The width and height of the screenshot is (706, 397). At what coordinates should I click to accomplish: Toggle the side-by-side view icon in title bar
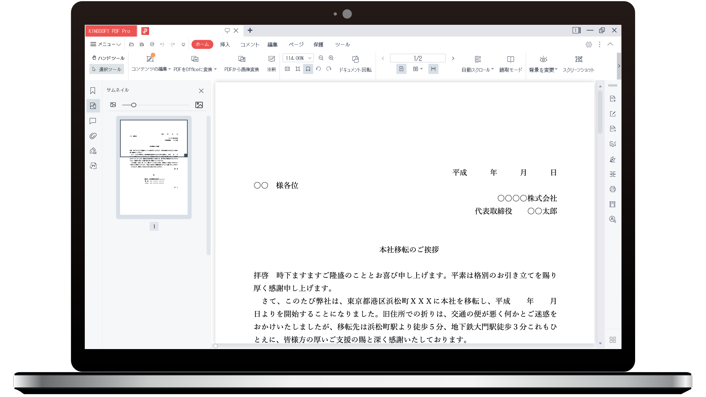(576, 30)
